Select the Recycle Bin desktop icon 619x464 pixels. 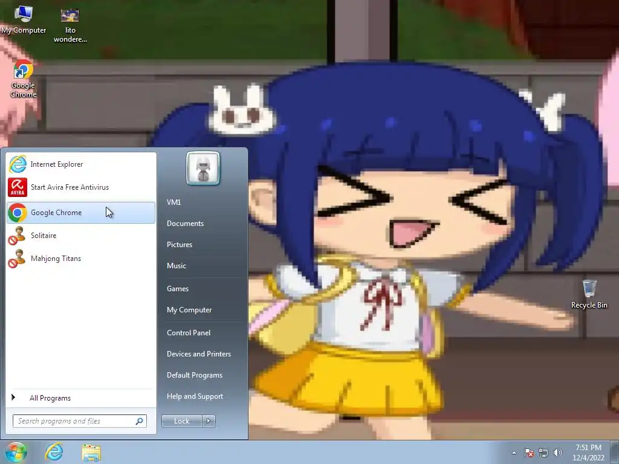(x=589, y=294)
